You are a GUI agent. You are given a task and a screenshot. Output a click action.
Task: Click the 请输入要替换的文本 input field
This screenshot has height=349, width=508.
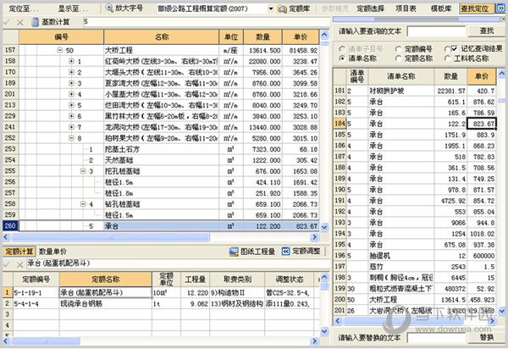click(436, 338)
